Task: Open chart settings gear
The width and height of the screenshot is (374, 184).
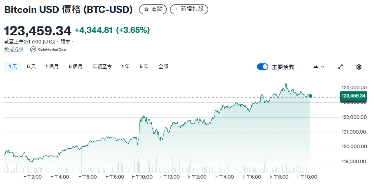Action: 359,67
